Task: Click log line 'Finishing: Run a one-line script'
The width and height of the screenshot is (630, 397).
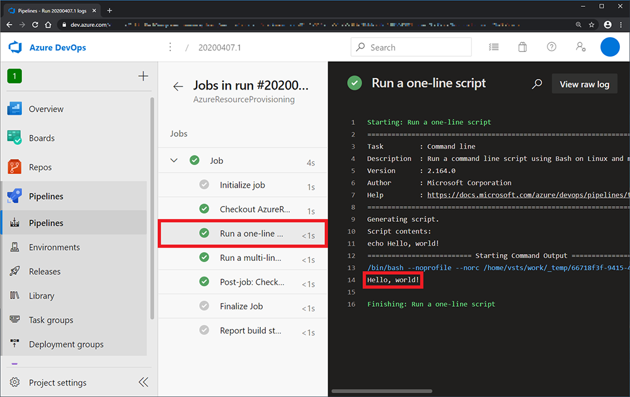Action: [x=431, y=304]
